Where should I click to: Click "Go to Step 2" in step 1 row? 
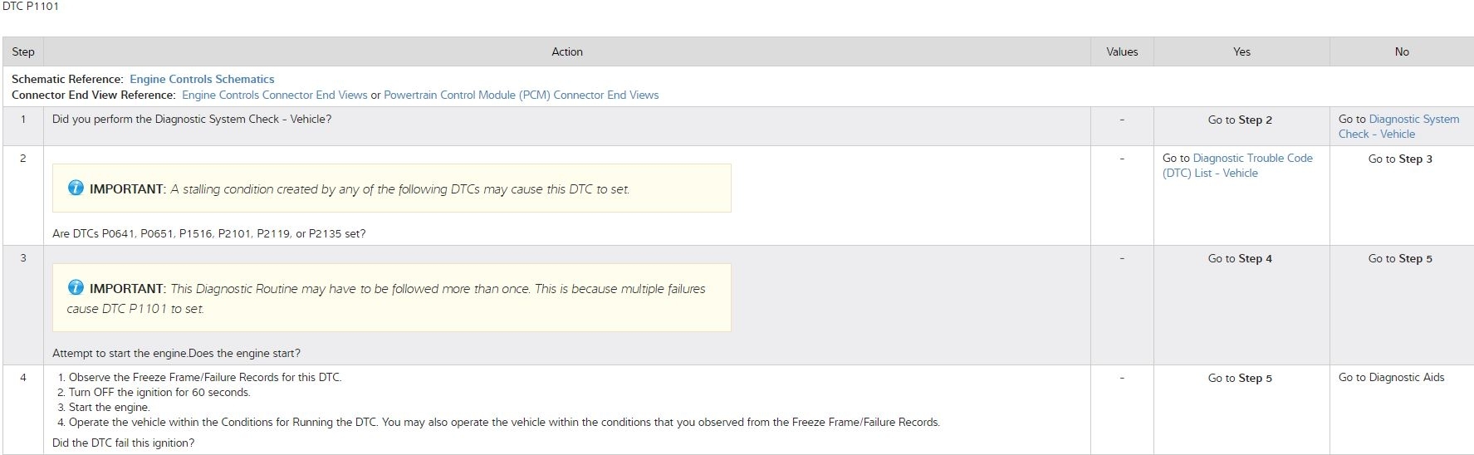coord(1239,120)
